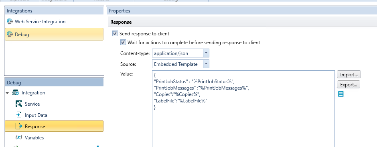Image resolution: width=377 pixels, height=147 pixels.
Task: Click the Input Data arrow icon
Action: (19, 115)
